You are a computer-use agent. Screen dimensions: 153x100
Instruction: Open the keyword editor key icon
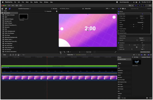(x=13, y=6)
